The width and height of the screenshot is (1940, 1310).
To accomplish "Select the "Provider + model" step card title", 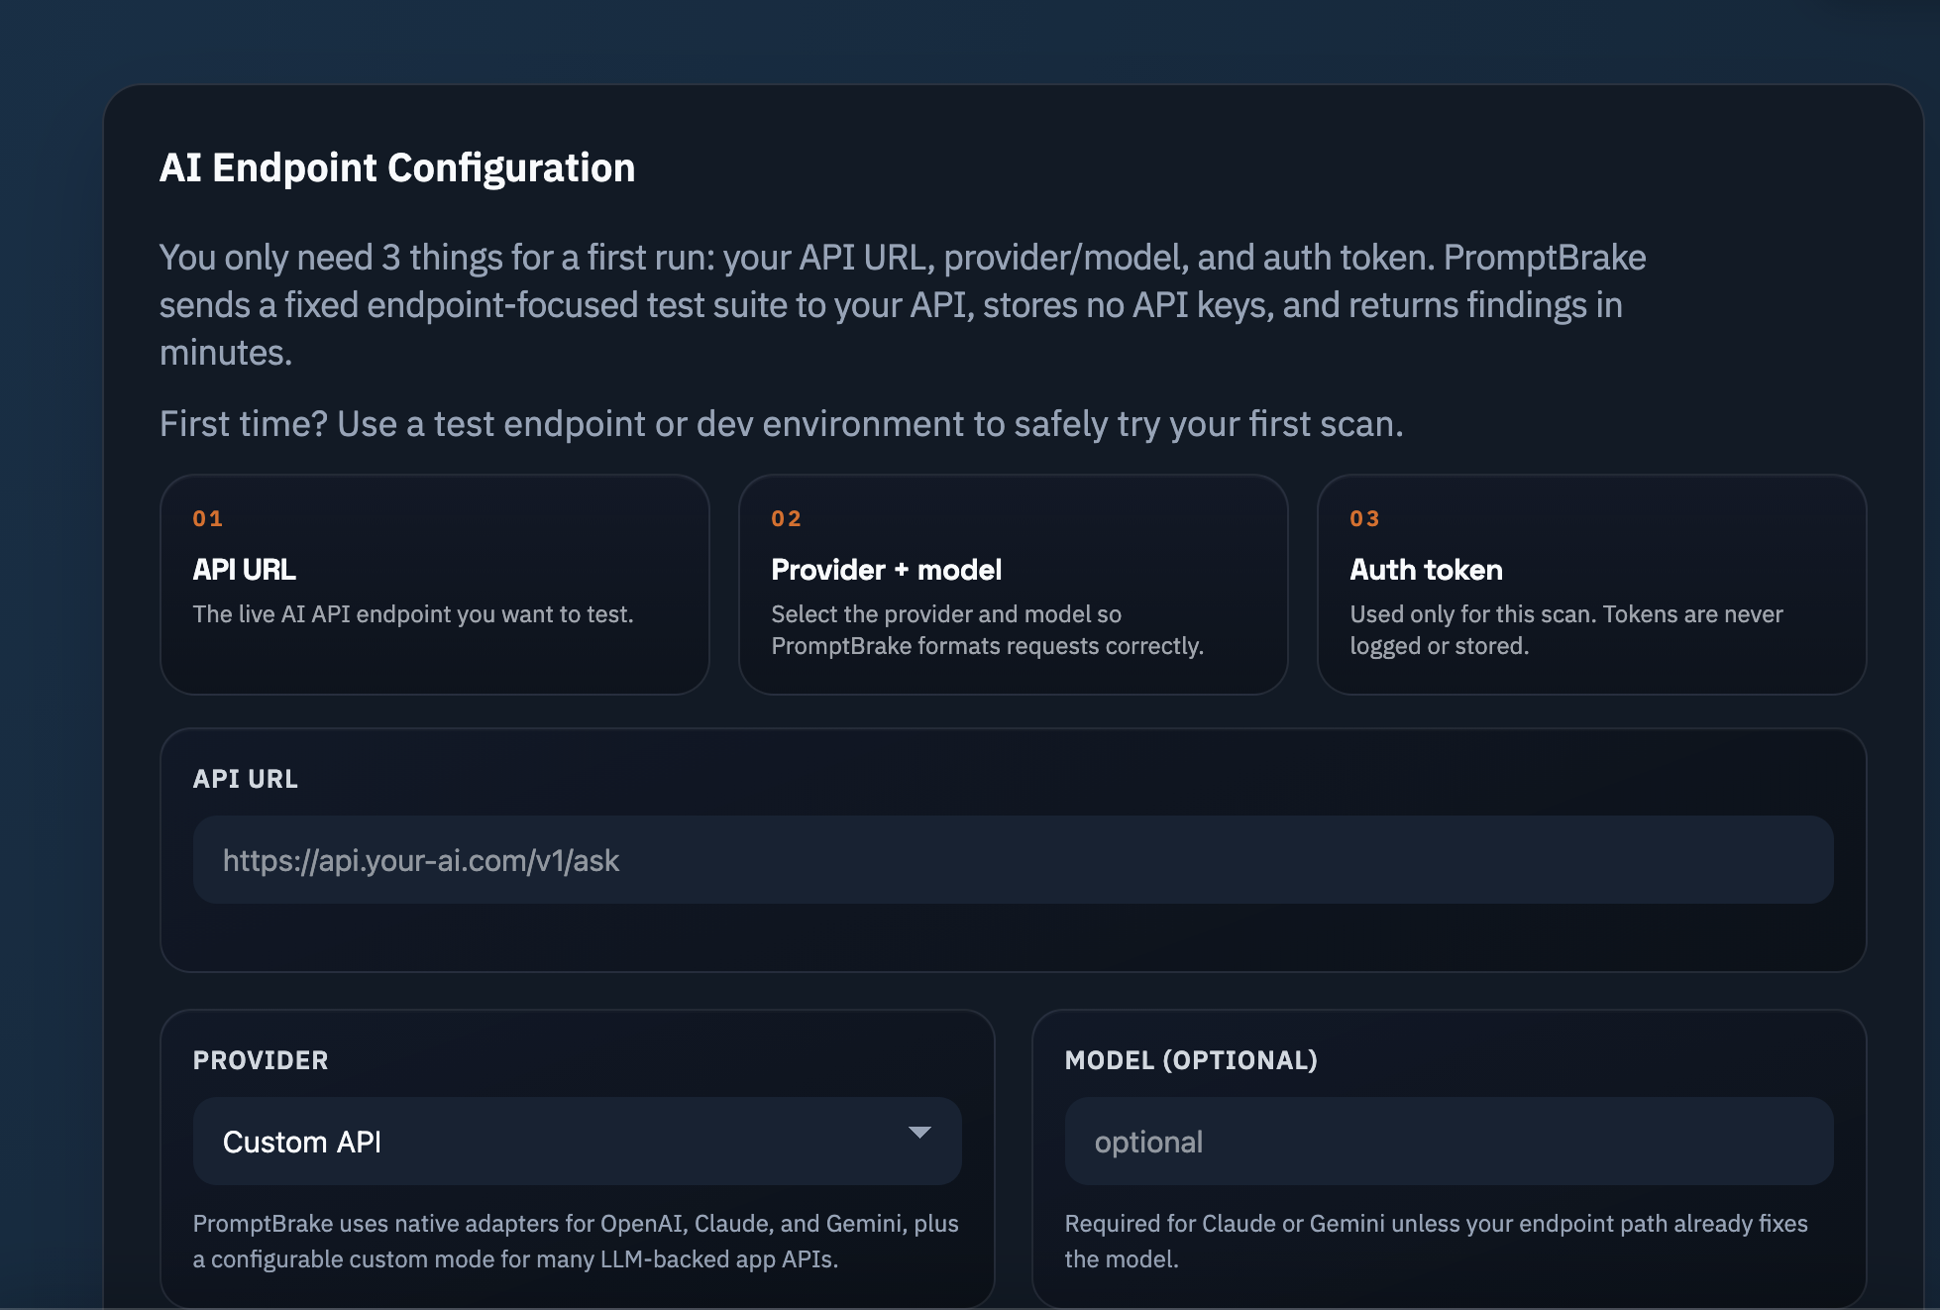I will coord(886,570).
